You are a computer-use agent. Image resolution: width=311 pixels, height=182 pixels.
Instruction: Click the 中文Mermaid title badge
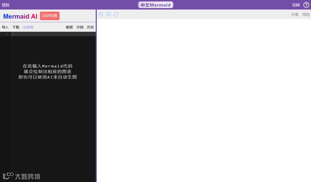155,5
